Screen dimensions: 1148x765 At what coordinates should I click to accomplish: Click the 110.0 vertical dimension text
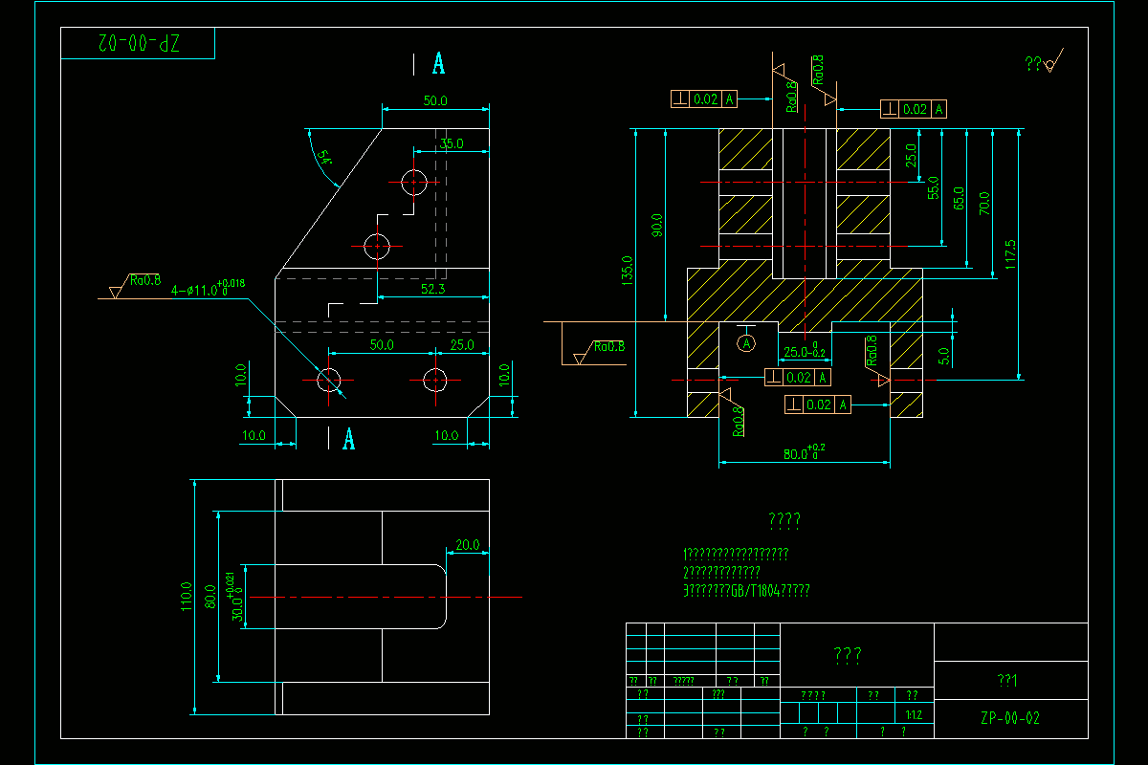(x=186, y=599)
